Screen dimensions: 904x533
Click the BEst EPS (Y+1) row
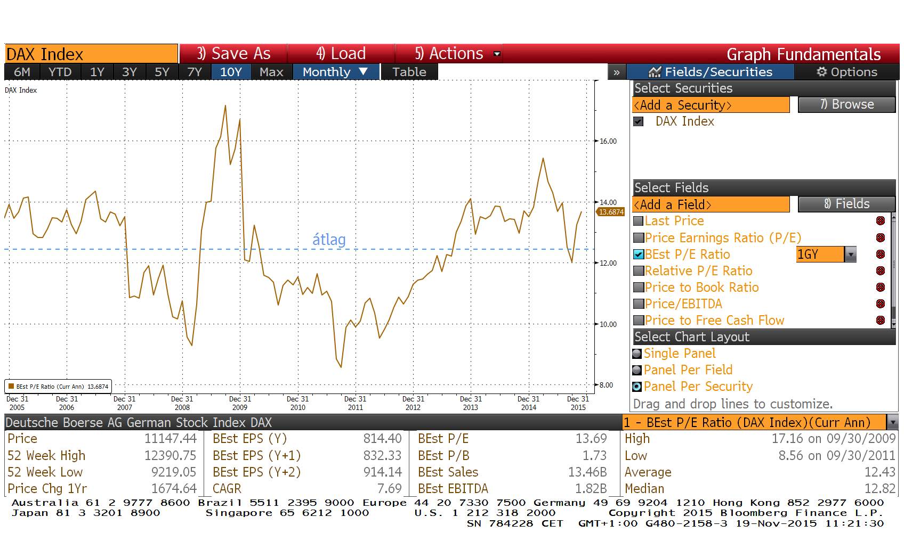tap(307, 456)
